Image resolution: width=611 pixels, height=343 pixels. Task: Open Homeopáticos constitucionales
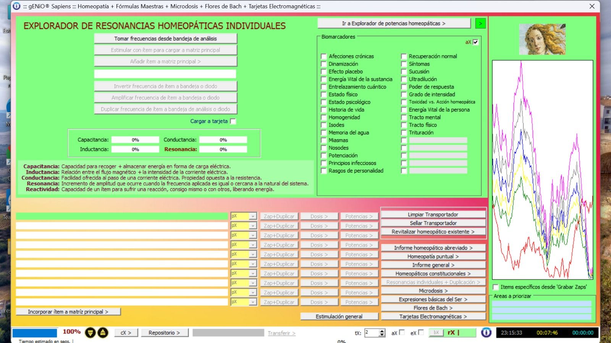click(x=433, y=274)
